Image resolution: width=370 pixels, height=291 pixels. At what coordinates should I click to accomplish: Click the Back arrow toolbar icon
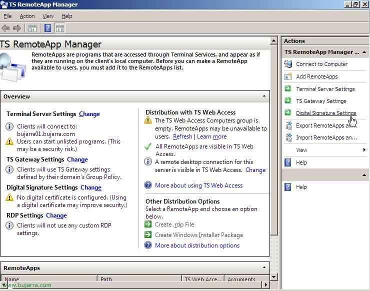click(x=5, y=28)
